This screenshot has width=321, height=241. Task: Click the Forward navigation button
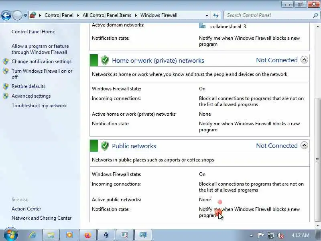pyautogui.click(x=17, y=15)
